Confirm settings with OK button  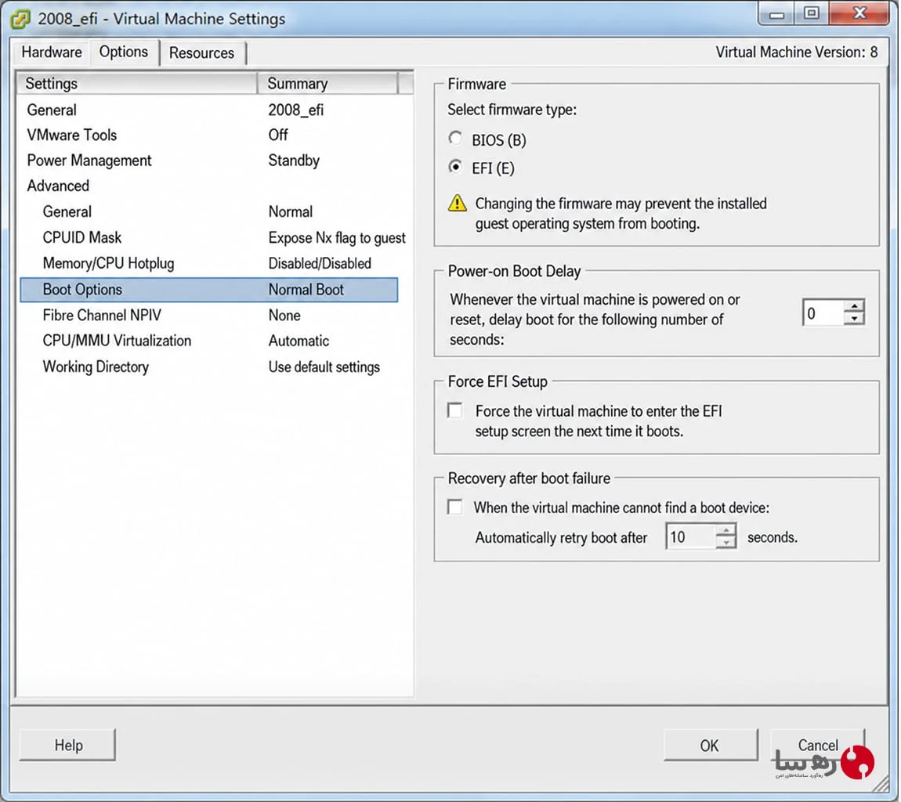point(711,745)
